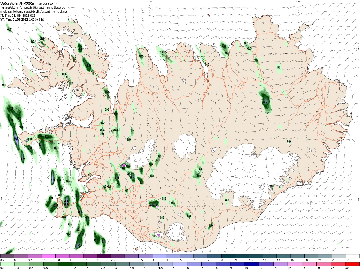Click the top-row legend swatch between 0.5 and 0.8

[48, 256]
